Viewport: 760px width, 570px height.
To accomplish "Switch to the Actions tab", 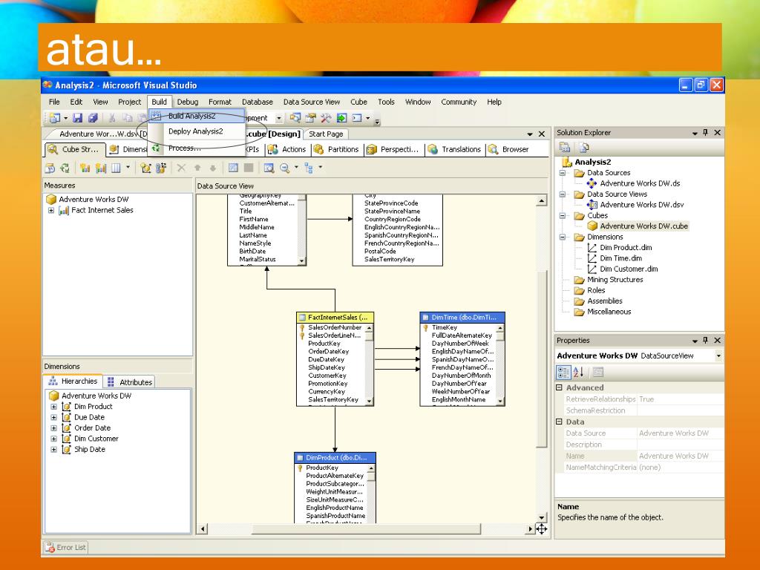I will [x=287, y=149].
